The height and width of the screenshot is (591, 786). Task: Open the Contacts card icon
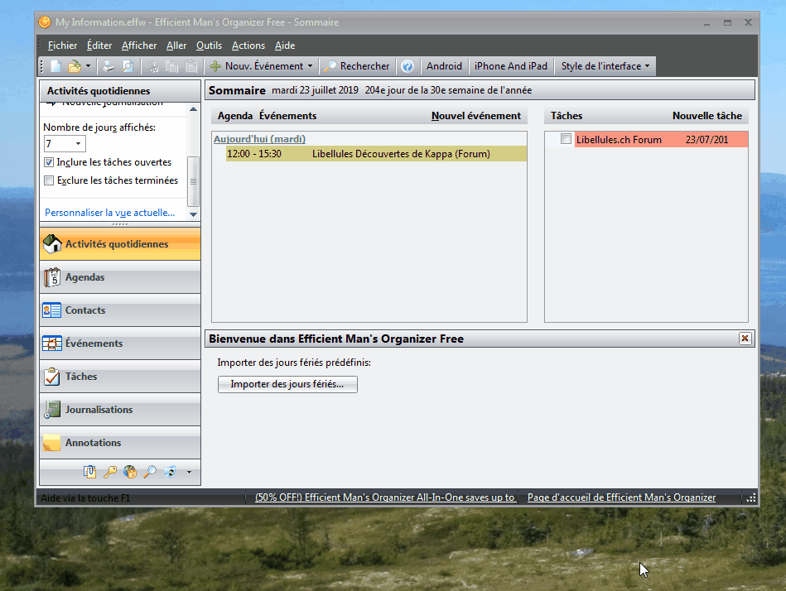pos(52,310)
